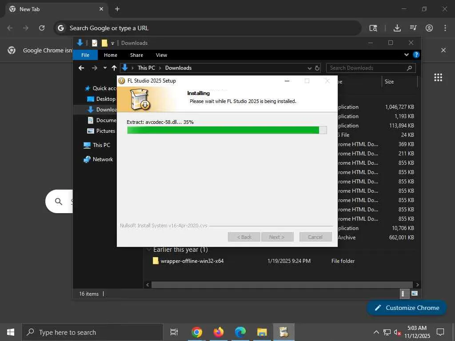Open FL Studio installer taskbar icon

pos(284,332)
